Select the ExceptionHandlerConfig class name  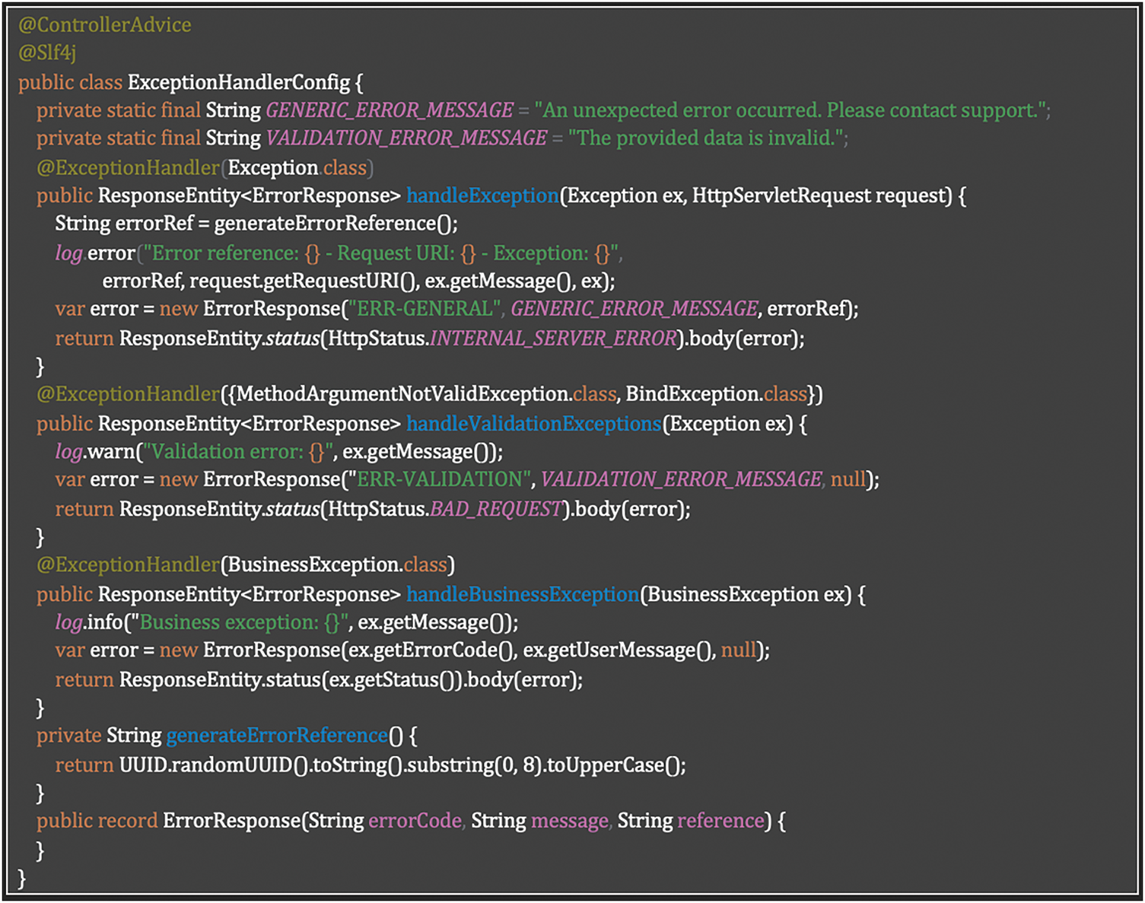[x=238, y=82]
